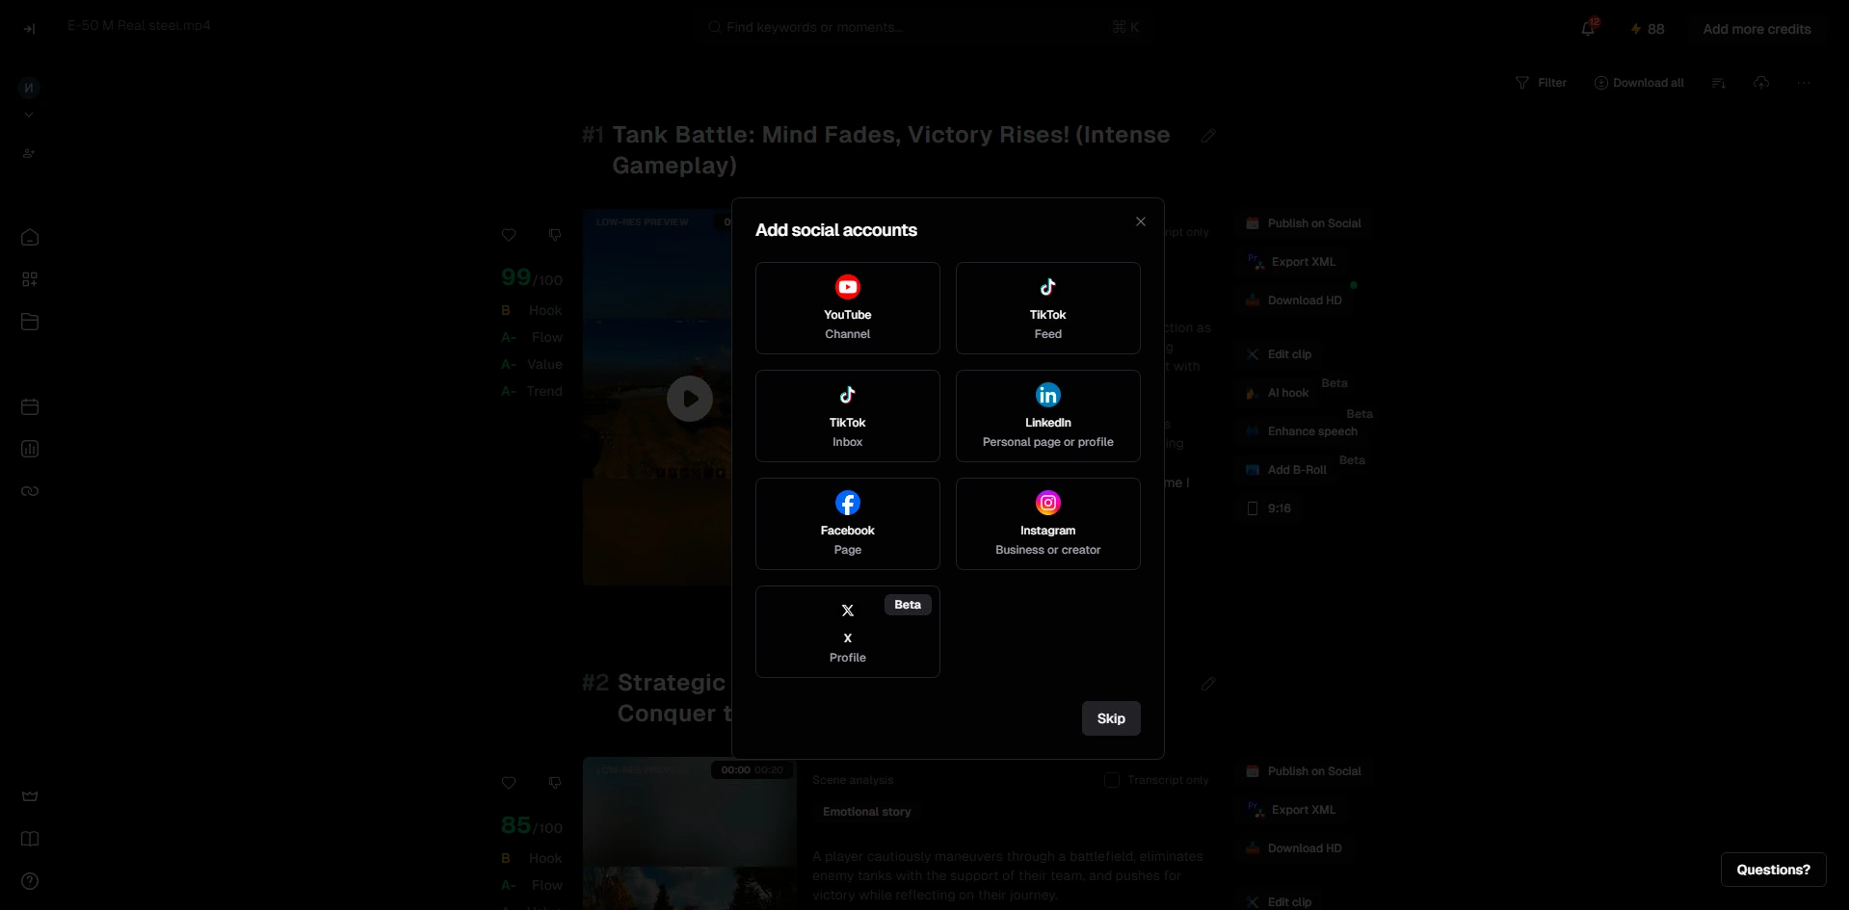Viewport: 1849px width, 910px height.
Task: Click the search keywords or moments field
Action: coord(925,27)
